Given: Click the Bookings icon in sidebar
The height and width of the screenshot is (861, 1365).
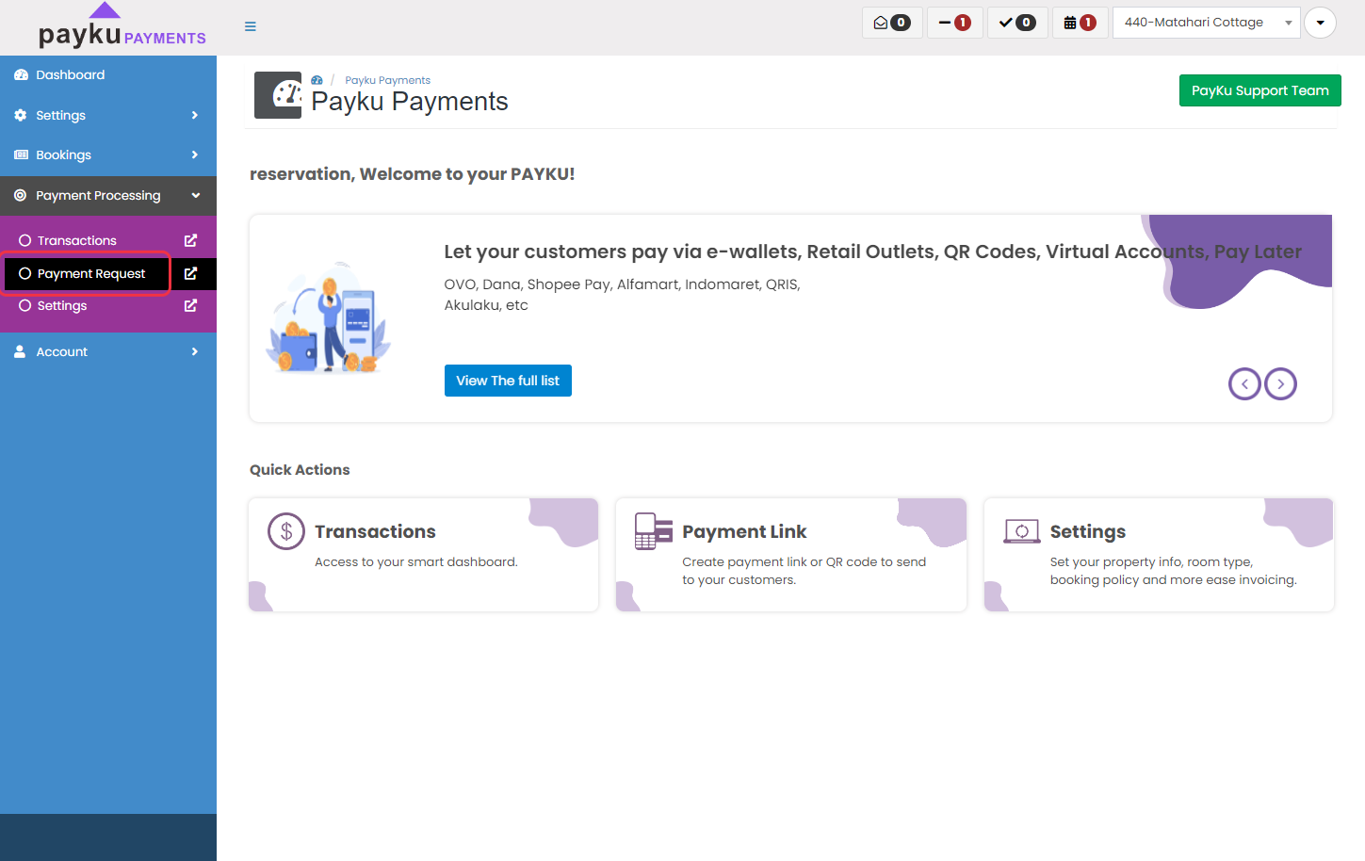Looking at the screenshot, I should [x=21, y=154].
